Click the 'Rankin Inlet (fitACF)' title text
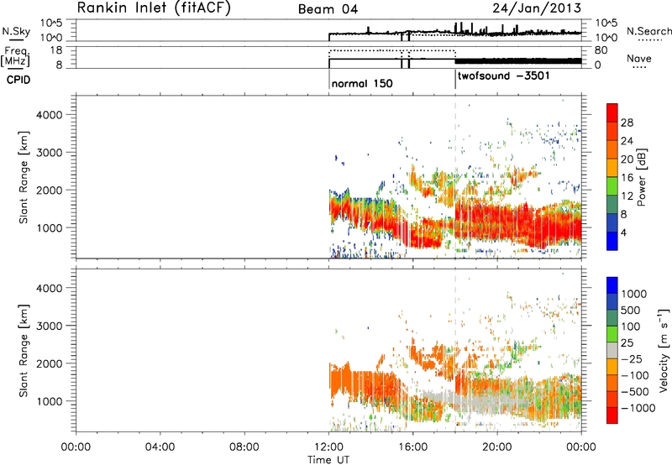 (x=154, y=8)
